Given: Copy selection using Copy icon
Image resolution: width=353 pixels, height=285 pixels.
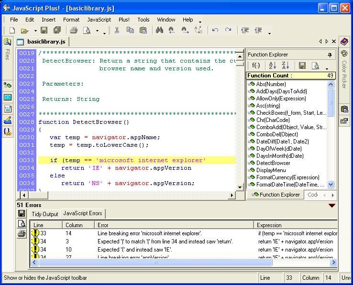Looking at the screenshot, I should pos(130,30).
